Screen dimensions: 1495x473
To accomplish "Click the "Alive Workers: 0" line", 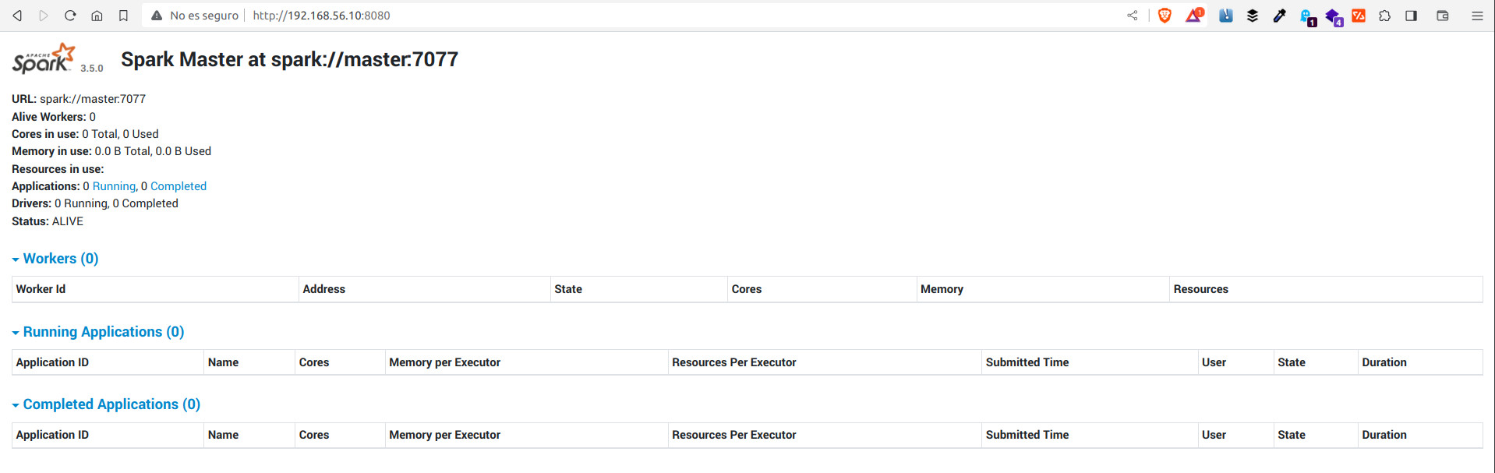I will 54,117.
